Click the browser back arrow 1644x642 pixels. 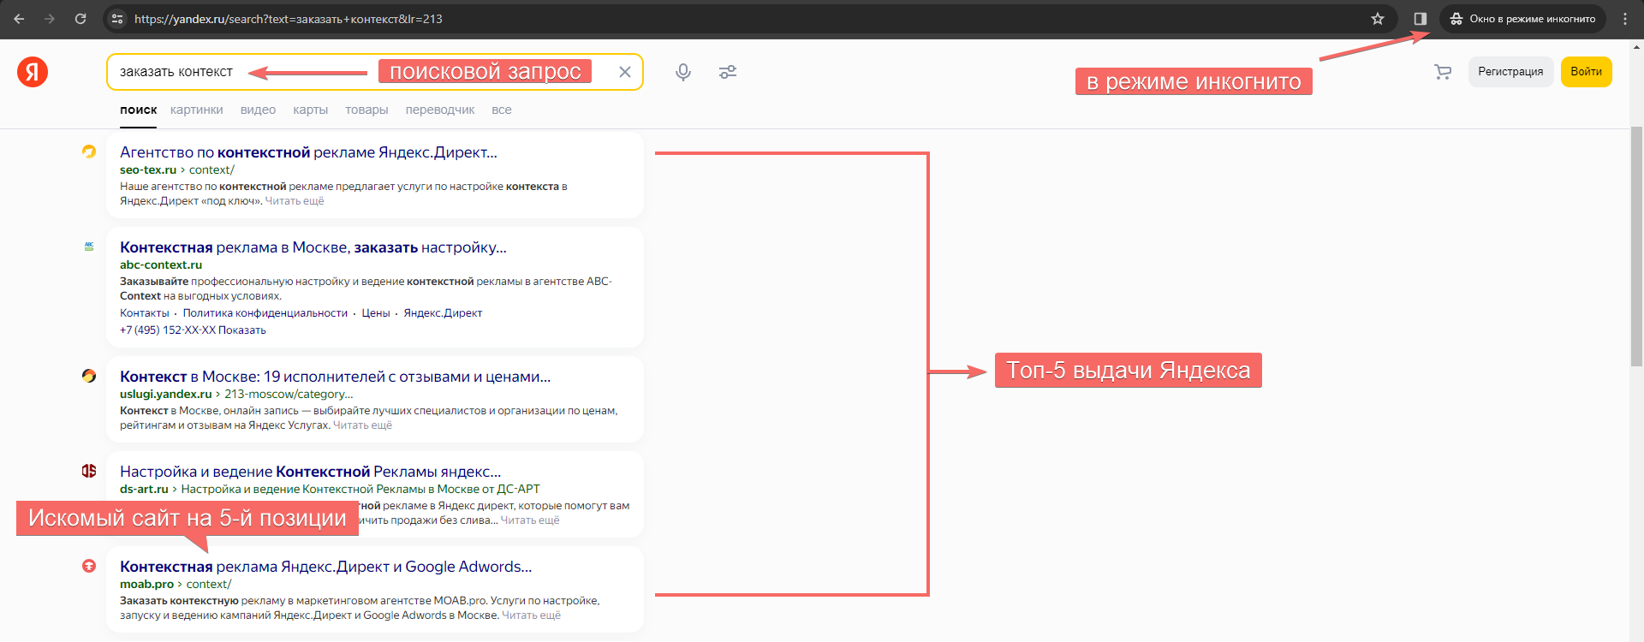click(19, 19)
